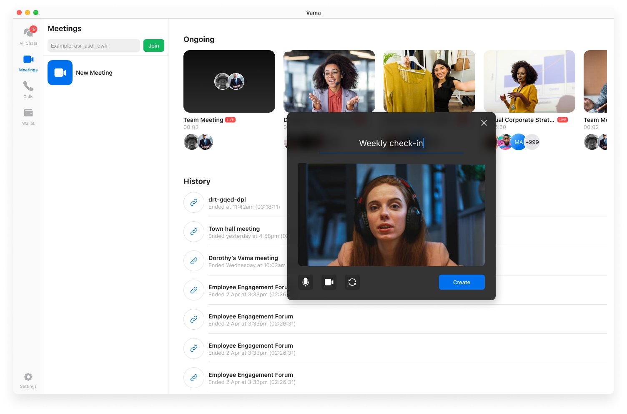The height and width of the screenshot is (414, 627).
Task: Open the Corporate Strategy meeting thumbnail
Action: [x=529, y=81]
